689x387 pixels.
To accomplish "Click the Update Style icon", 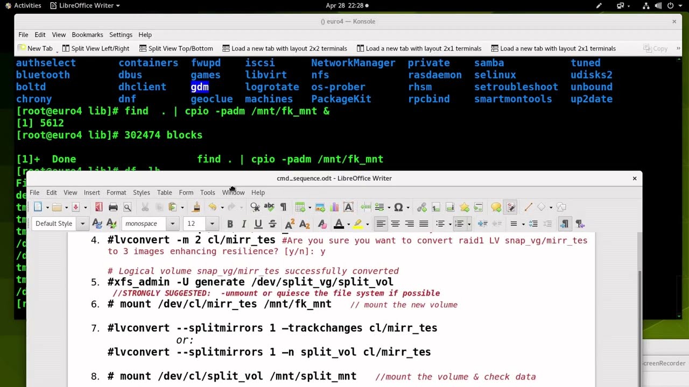I will [97, 224].
